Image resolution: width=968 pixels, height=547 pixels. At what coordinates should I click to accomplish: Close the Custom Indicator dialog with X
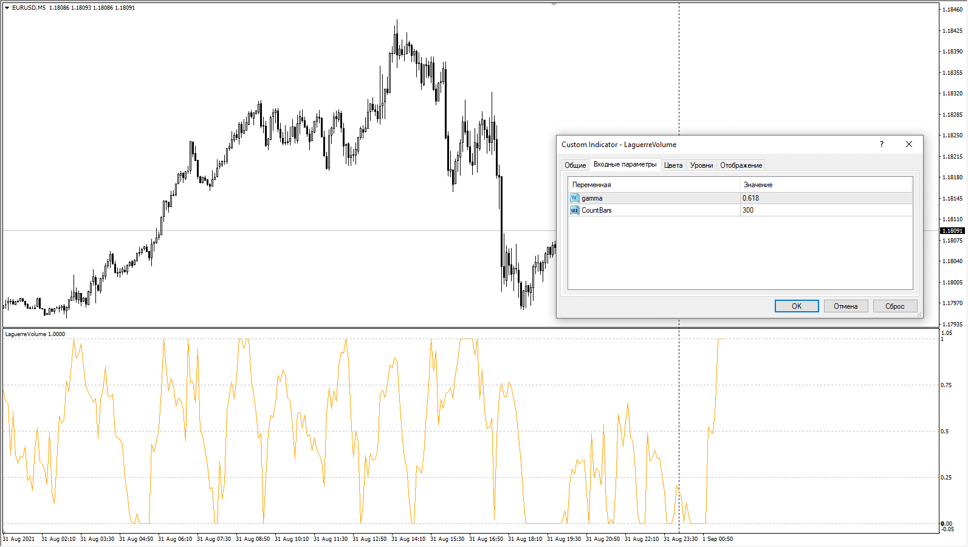coord(908,145)
